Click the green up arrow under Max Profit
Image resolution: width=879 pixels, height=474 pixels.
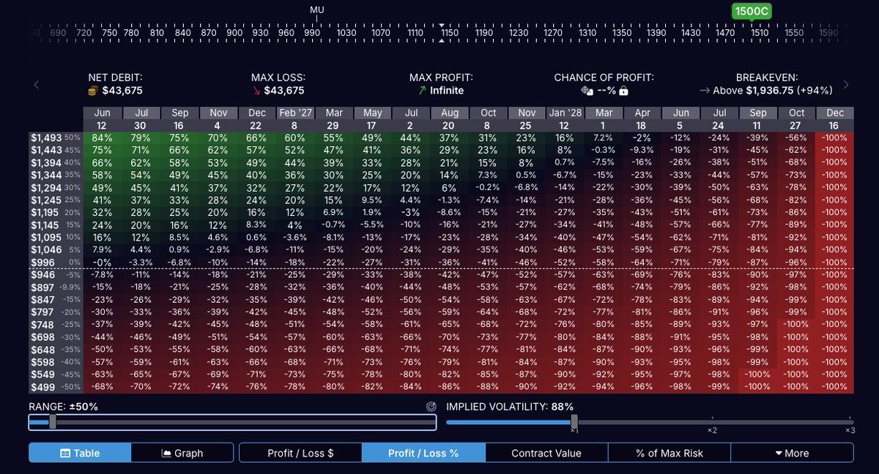click(x=422, y=91)
